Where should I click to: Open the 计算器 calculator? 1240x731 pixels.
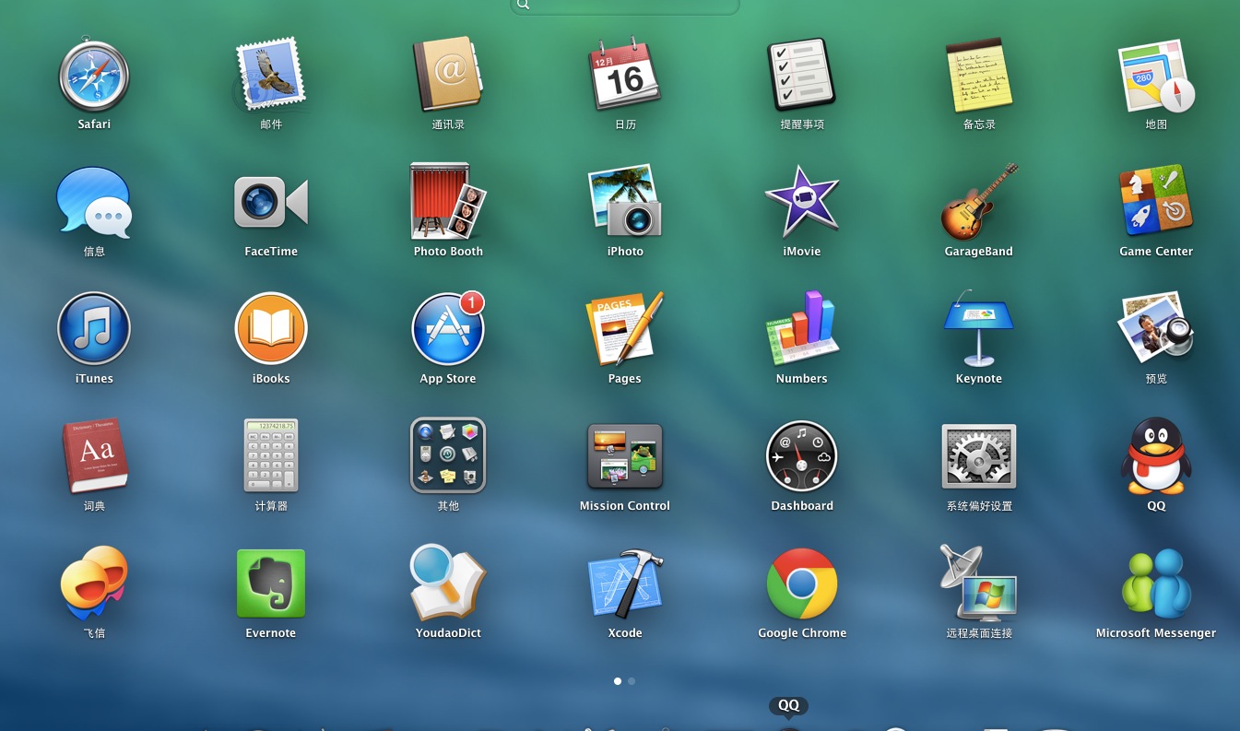pyautogui.click(x=270, y=456)
